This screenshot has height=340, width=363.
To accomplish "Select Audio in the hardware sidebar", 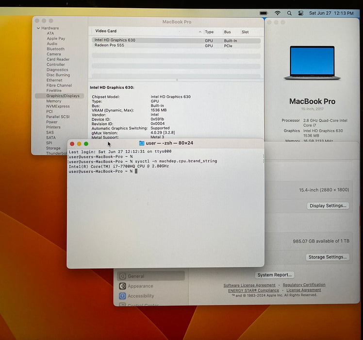I will (52, 44).
